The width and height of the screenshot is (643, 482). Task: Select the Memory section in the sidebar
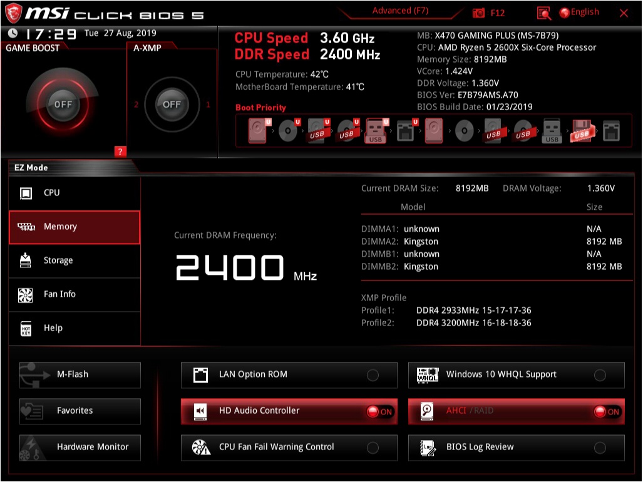[x=75, y=227]
